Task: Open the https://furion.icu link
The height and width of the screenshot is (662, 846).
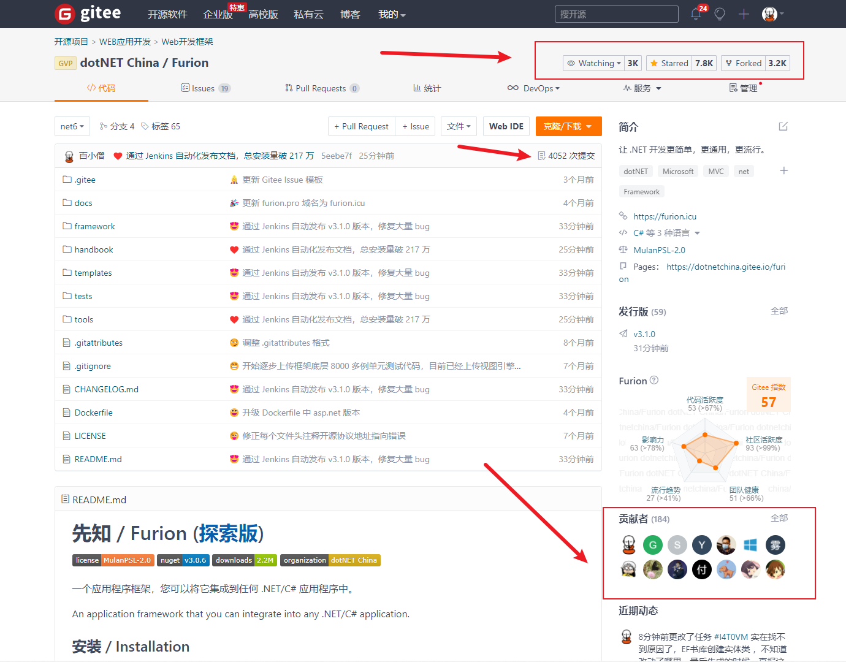Action: (x=665, y=216)
